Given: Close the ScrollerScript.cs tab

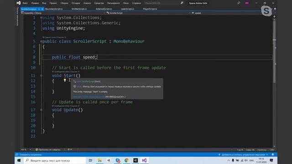Looking at the screenshot, I should 42,9.
